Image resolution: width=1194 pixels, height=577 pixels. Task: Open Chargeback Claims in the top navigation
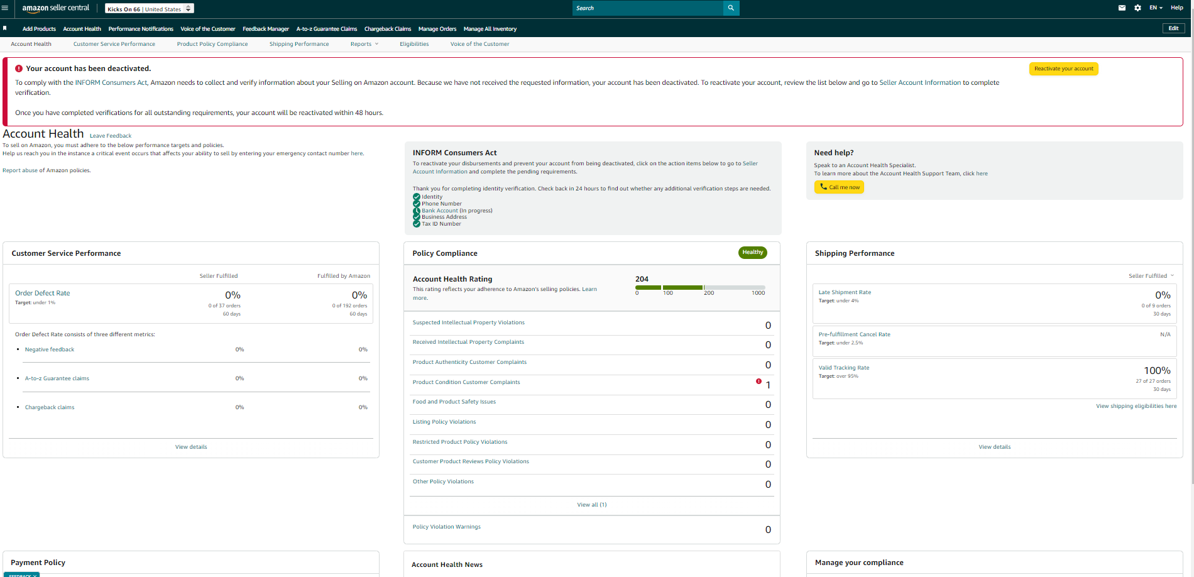coord(388,29)
